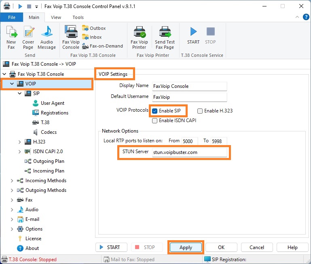Expand the Outgoing Methods node
The height and width of the screenshot is (264, 311).
12,190
